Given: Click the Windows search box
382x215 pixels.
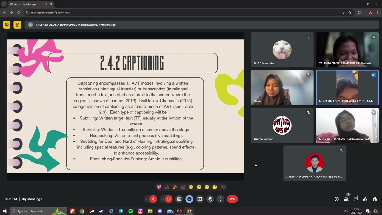Looking at the screenshot, I should click(39, 211).
